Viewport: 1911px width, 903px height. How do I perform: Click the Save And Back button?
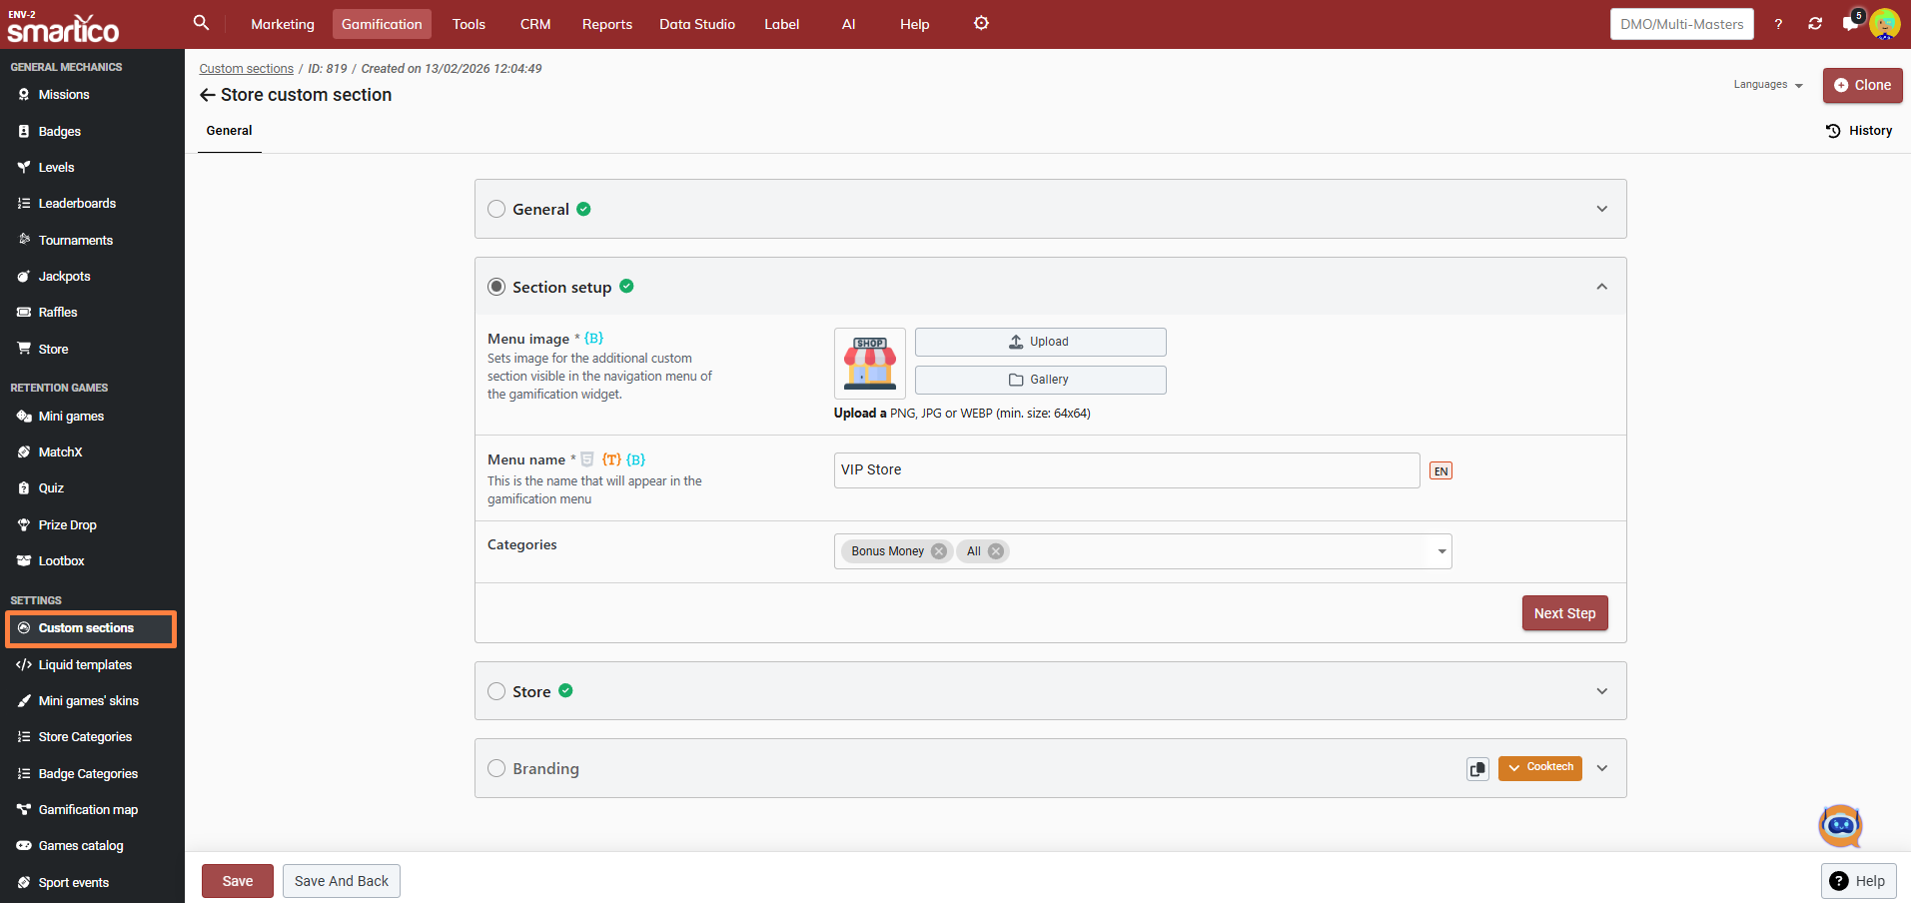[x=341, y=881]
